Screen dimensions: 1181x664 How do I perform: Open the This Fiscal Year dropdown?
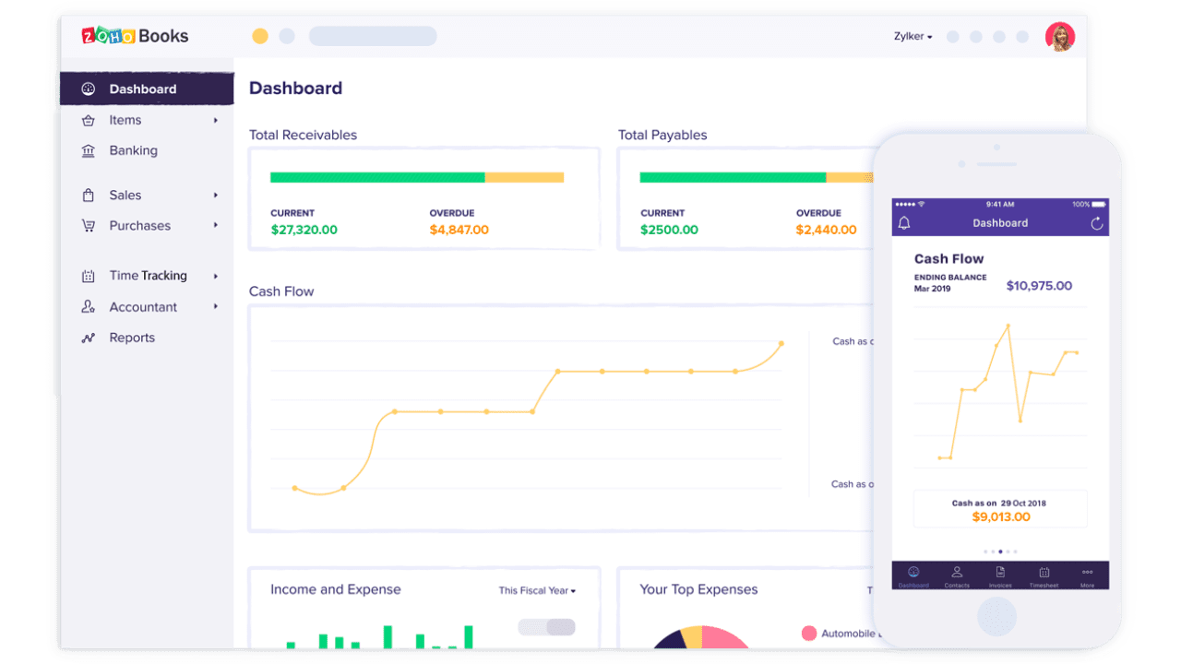(x=537, y=590)
